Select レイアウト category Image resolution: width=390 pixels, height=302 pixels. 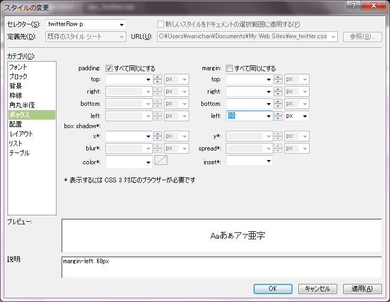pos(32,134)
